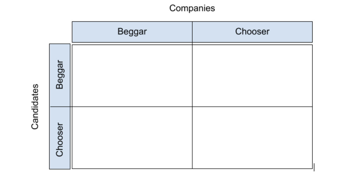
Task: Click empty cell for Beggar candidate, Beggar company
Action: pyautogui.click(x=132, y=76)
